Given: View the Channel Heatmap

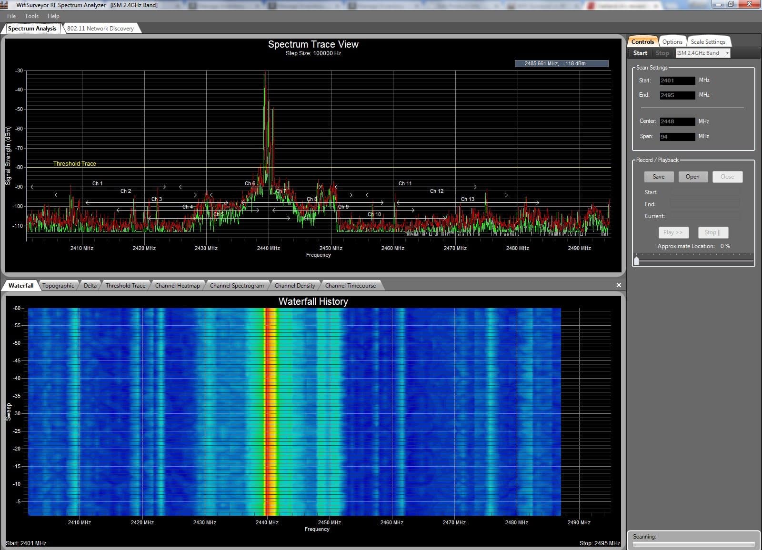Looking at the screenshot, I should click(x=178, y=285).
